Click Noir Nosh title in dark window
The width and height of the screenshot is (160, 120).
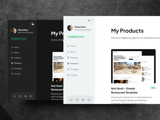click(57, 88)
